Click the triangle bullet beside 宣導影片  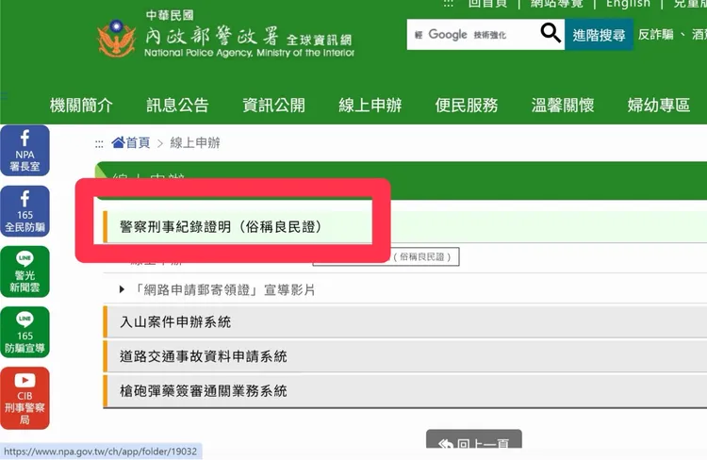point(122,289)
